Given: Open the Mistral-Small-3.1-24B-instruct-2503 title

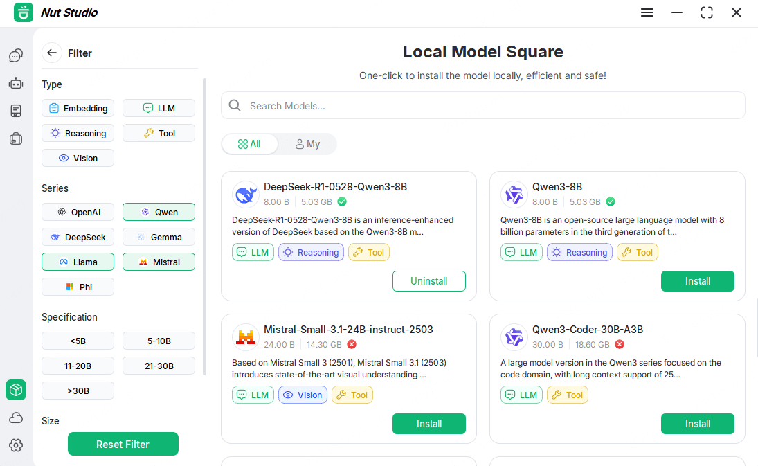Looking at the screenshot, I should (348, 330).
